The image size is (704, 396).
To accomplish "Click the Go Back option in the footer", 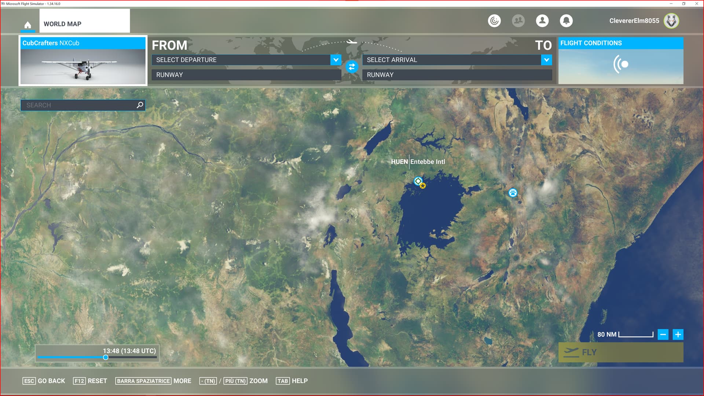I will (x=44, y=381).
